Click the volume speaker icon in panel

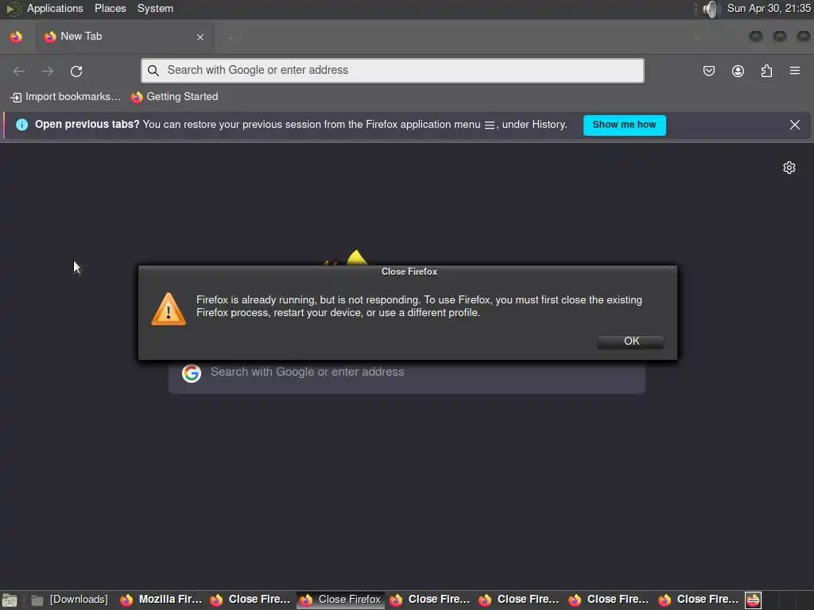pos(710,10)
